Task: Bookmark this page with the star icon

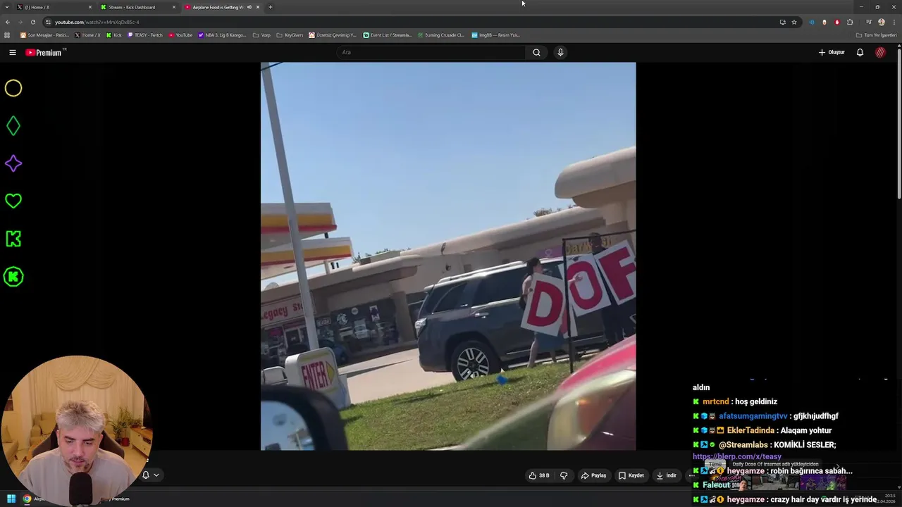Action: click(794, 22)
